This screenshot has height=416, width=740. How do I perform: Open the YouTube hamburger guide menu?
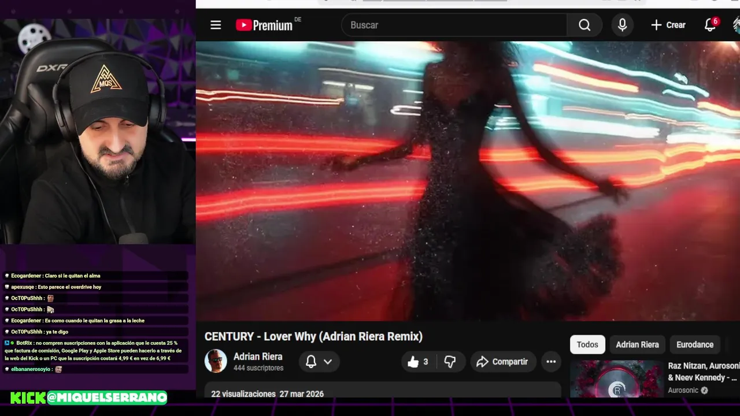pos(216,25)
